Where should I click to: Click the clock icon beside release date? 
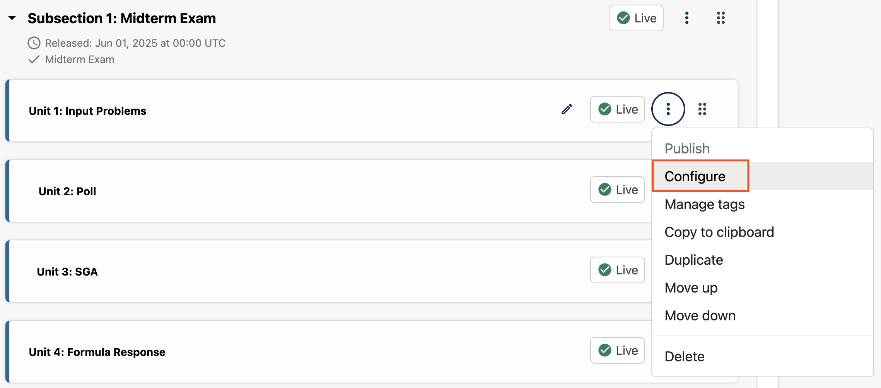click(34, 43)
